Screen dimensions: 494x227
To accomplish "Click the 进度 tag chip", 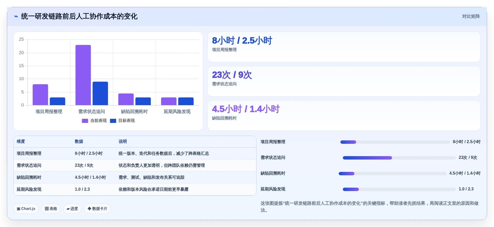I will coord(72,209).
